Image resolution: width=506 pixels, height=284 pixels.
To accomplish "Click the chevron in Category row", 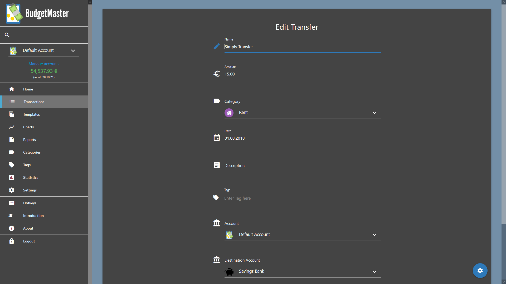I will coord(374,113).
